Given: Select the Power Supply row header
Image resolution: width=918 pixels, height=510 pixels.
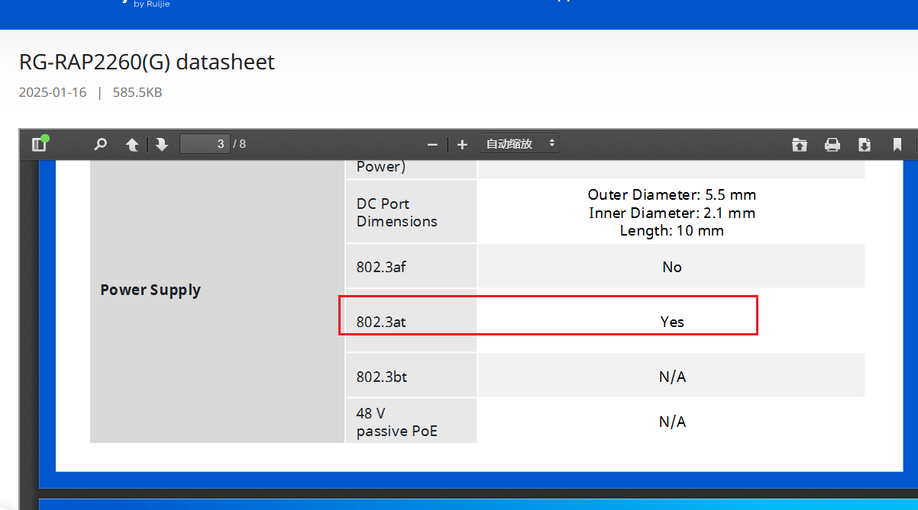Looking at the screenshot, I should (150, 290).
